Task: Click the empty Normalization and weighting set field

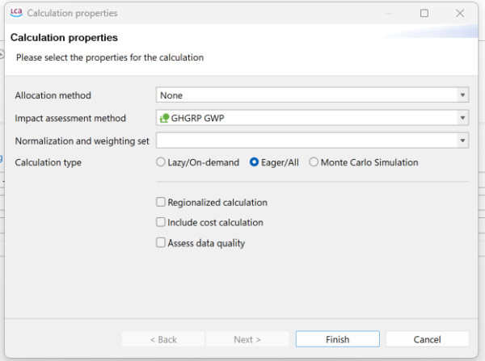Action: click(312, 141)
